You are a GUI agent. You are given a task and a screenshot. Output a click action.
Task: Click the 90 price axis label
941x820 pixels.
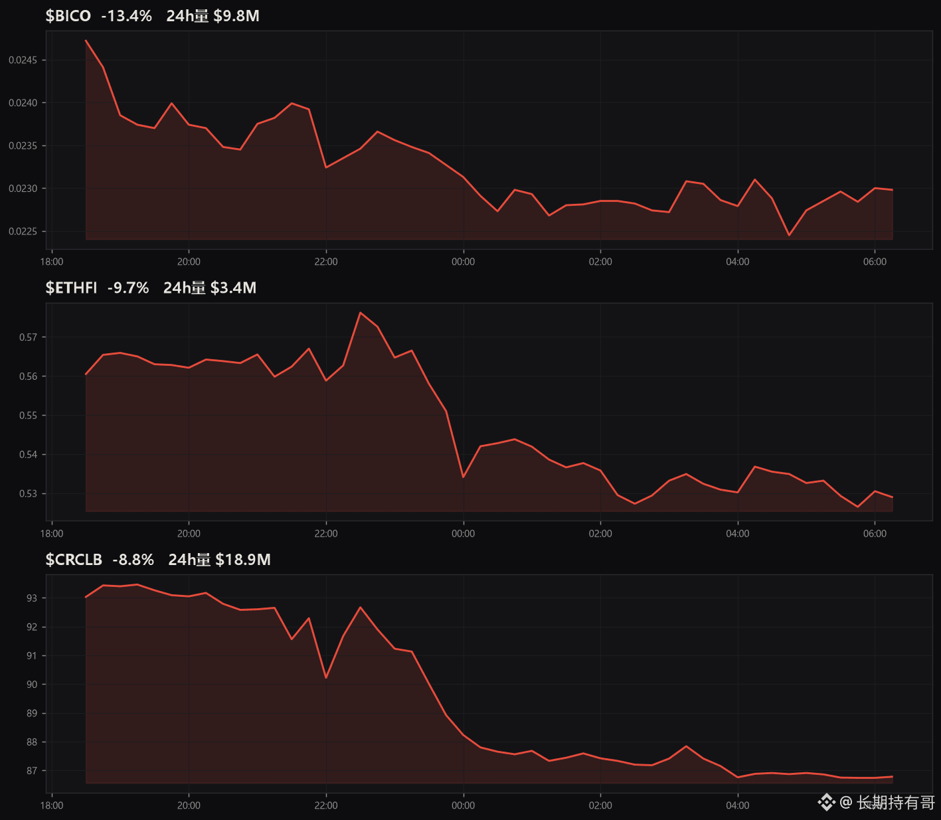pos(32,685)
